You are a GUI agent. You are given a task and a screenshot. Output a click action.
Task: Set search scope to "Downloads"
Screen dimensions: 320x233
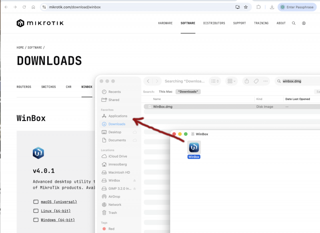point(188,92)
